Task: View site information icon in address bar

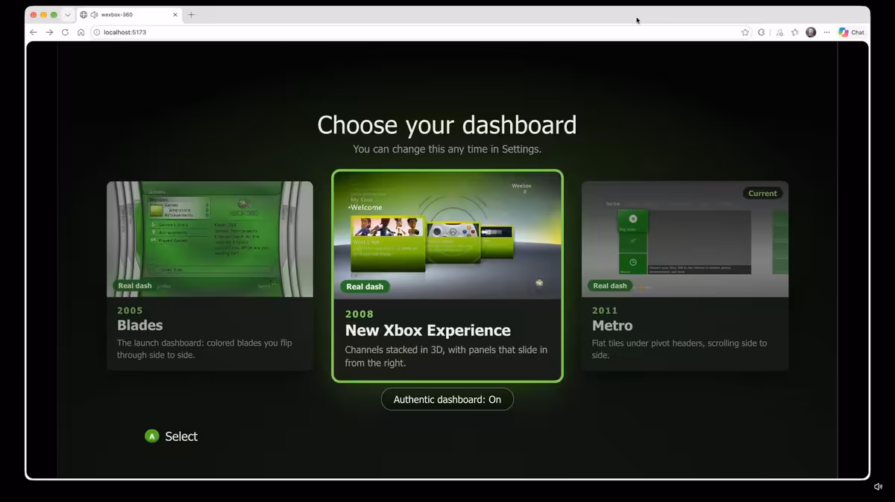Action: [97, 33]
